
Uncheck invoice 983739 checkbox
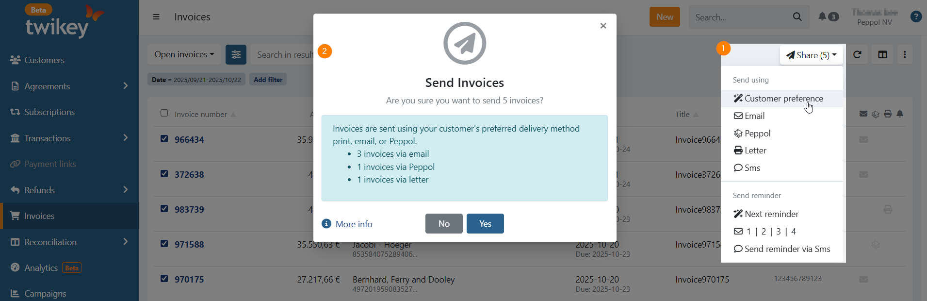164,209
